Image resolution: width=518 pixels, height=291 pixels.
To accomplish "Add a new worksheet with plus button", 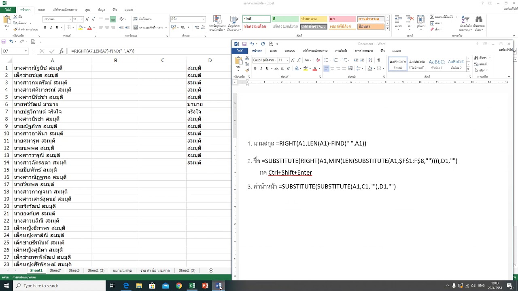I will (210, 270).
